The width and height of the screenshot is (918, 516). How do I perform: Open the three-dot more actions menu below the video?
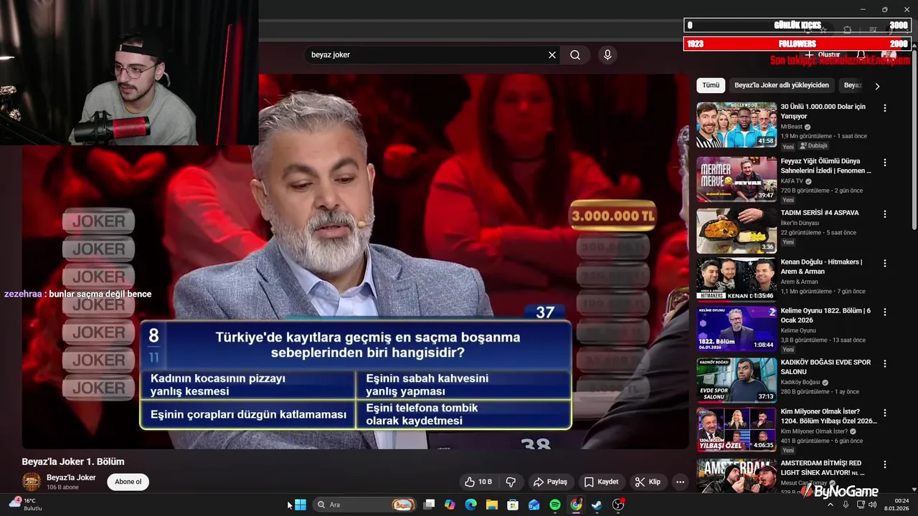tap(680, 482)
